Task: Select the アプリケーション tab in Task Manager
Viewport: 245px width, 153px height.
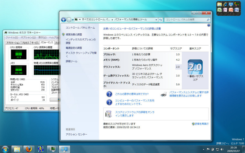Action: click(13, 43)
